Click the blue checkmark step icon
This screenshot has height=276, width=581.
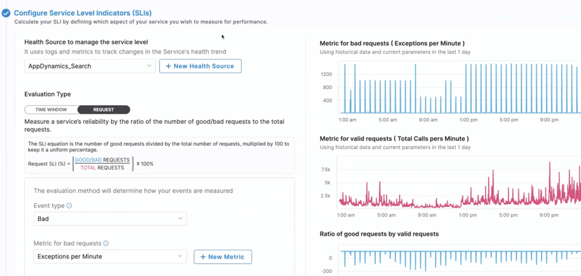(x=6, y=12)
